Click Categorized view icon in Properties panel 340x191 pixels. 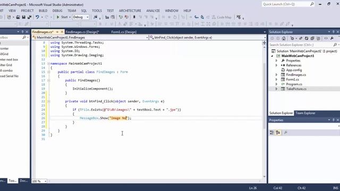click(x=271, y=133)
